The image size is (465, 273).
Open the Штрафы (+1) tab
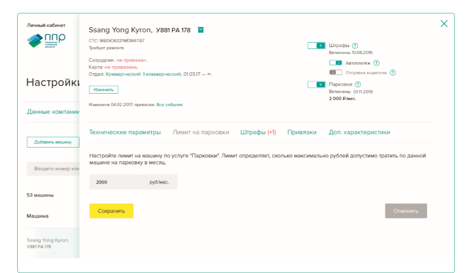point(258,132)
